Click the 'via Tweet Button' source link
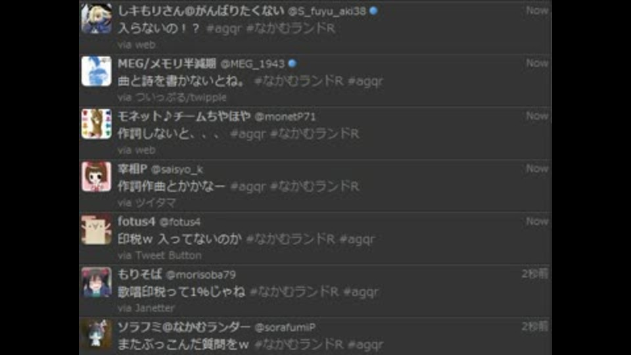This screenshot has height=355, width=631. click(x=160, y=256)
